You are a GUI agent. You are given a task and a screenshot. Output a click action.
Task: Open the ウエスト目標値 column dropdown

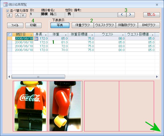click(x=153, y=35)
